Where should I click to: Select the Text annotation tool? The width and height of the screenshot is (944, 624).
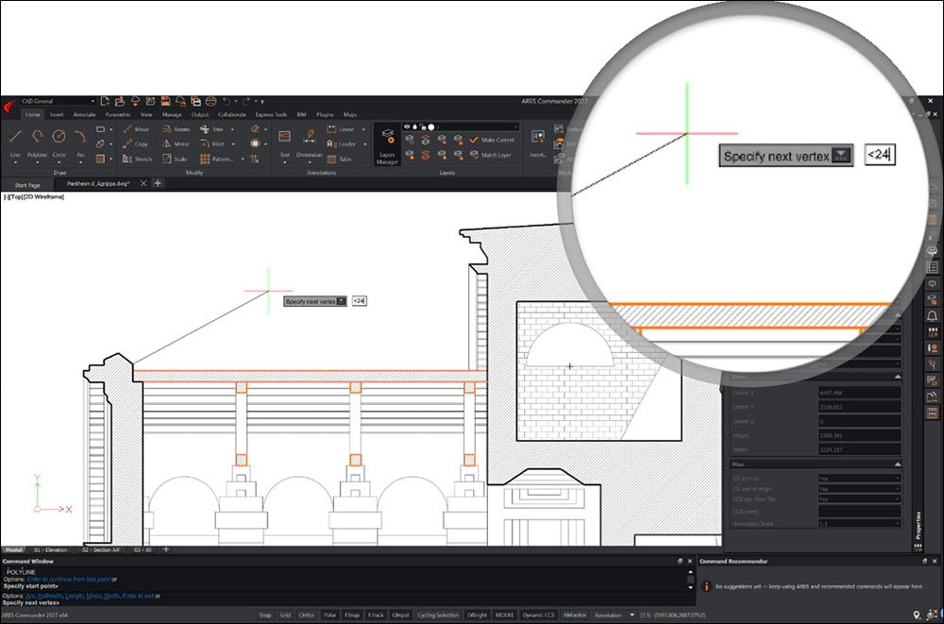tap(285, 143)
